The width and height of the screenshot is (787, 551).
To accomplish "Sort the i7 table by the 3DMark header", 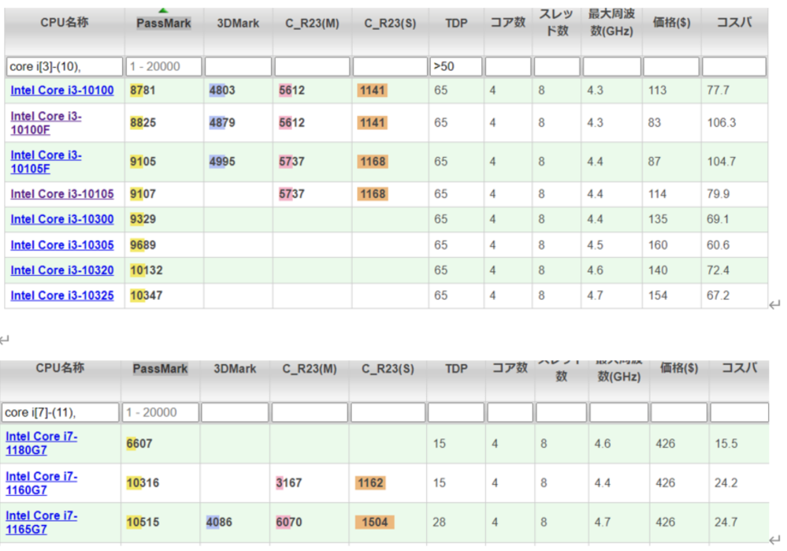I will click(x=235, y=369).
